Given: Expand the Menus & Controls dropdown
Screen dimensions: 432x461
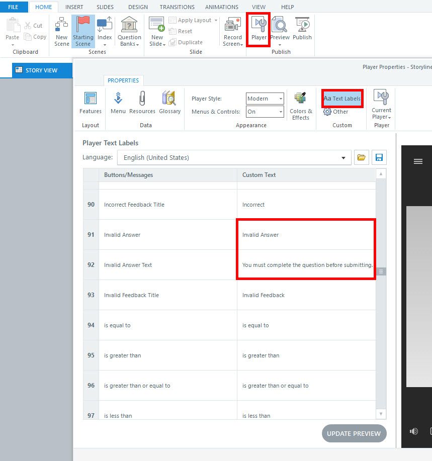Looking at the screenshot, I should pos(281,112).
